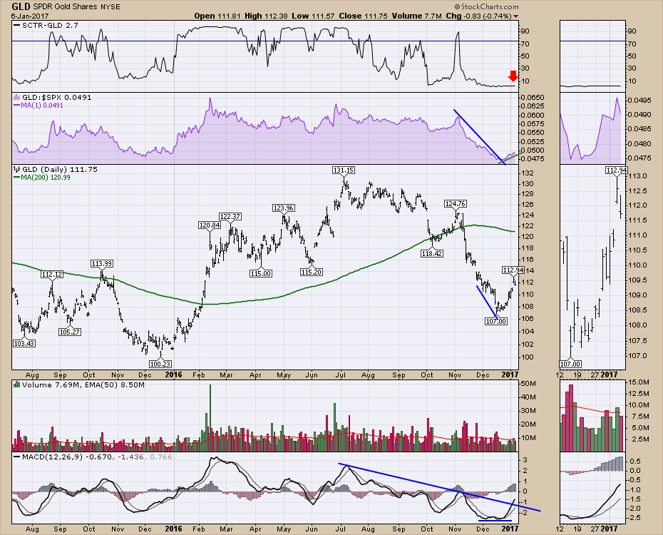Click the red change triangle after -0.74%
The width and height of the screenshot is (663, 535).
click(515, 16)
